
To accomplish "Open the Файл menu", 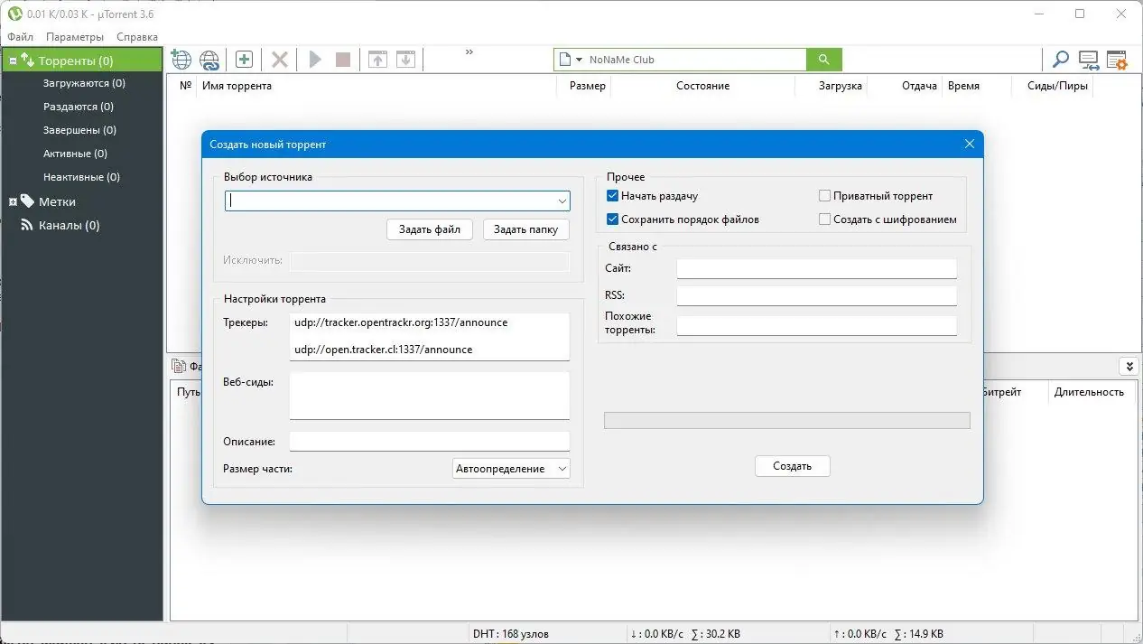I will coord(20,37).
